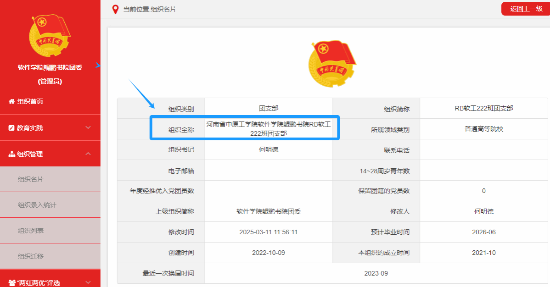The image size is (550, 287).
Task: Click the 普通高等院校 field value
Action: [x=484, y=129]
